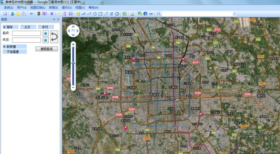
Task: Select the curve track drawing tool
Action: click(x=89, y=14)
